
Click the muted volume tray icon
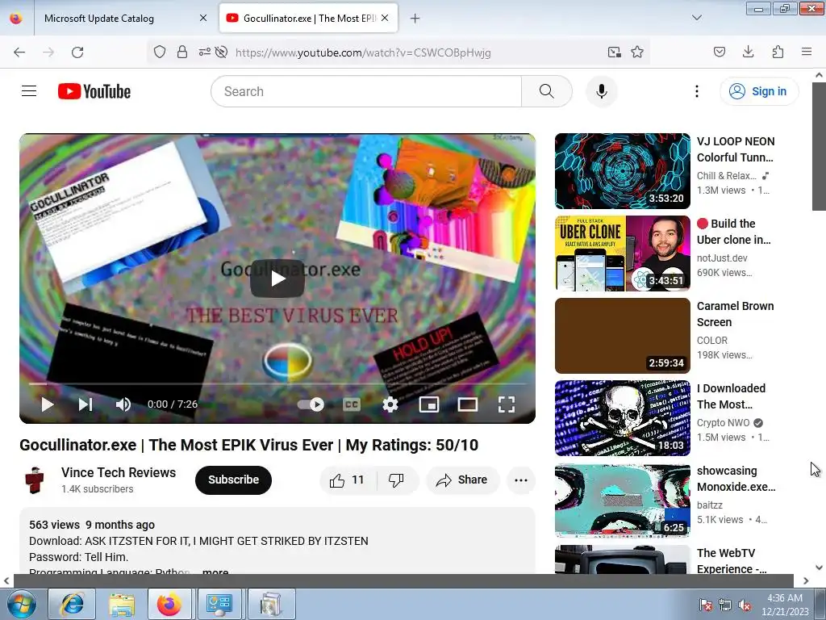pos(745,605)
